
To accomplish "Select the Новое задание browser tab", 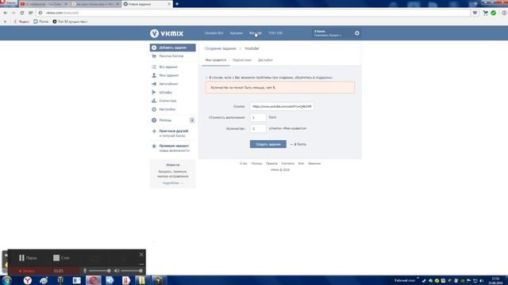I will tap(147, 4).
